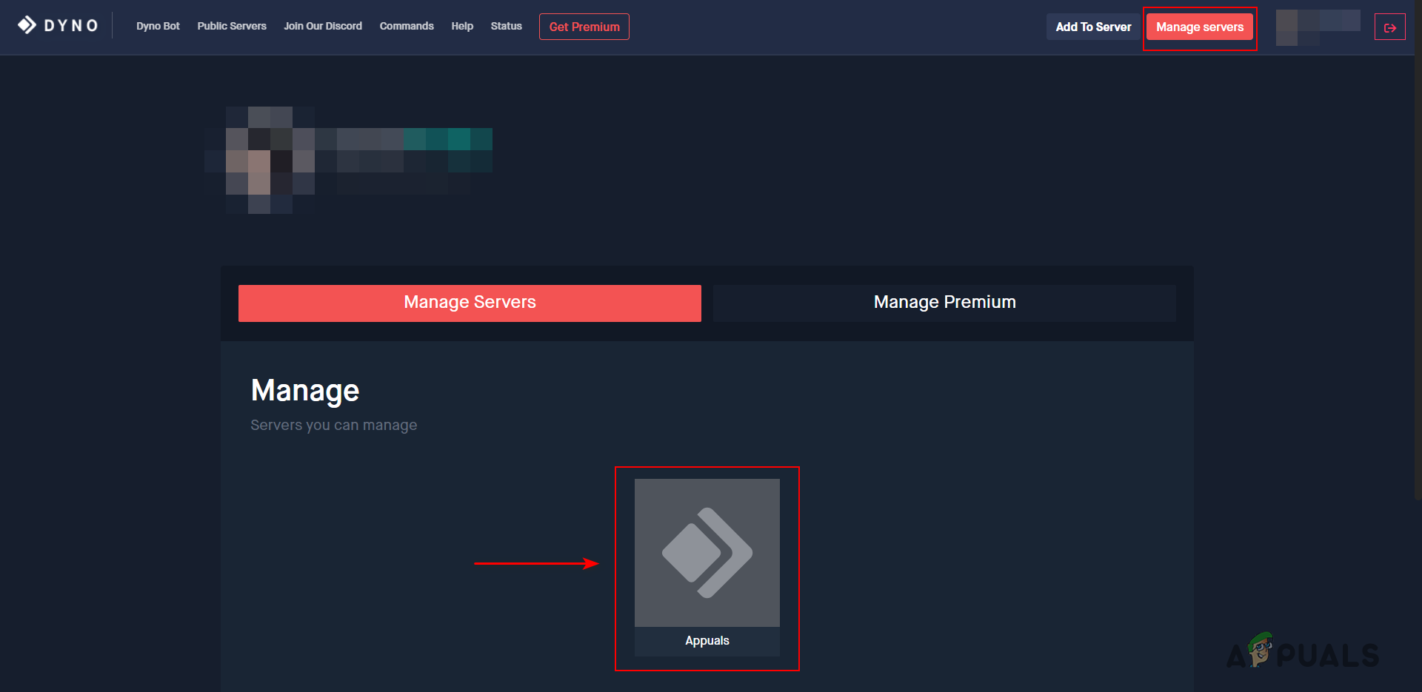Screen dimensions: 1422x692
Task: Switch to Manage Premium tab
Action: [944, 303]
